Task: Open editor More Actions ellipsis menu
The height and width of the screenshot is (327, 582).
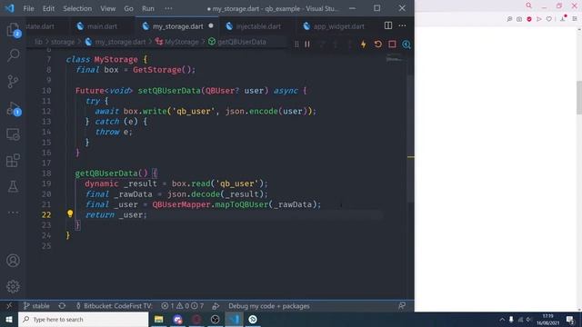Action: [x=402, y=25]
